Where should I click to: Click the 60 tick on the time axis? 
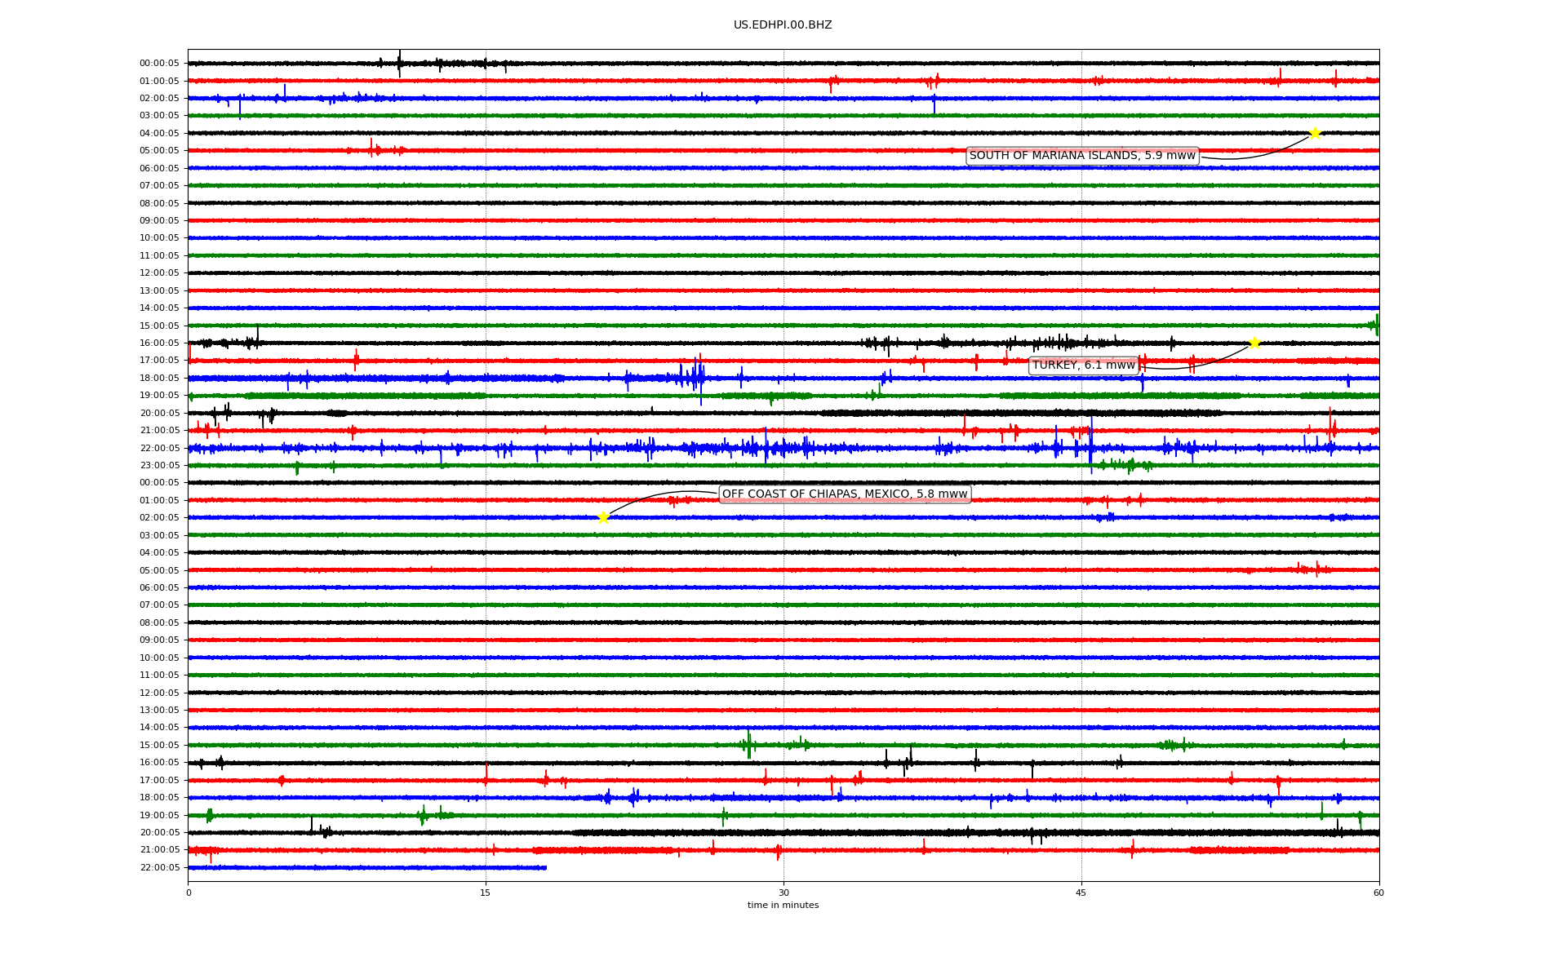coord(1378,893)
